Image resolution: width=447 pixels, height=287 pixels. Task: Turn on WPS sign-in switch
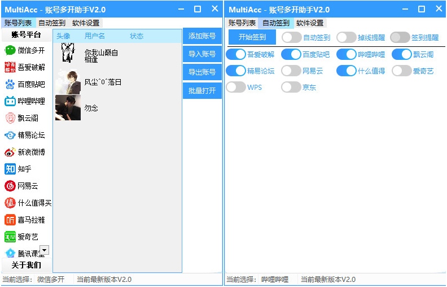pyautogui.click(x=236, y=88)
